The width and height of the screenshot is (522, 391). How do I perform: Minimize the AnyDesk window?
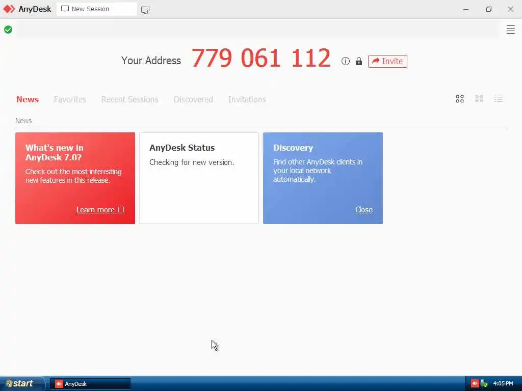(466, 9)
